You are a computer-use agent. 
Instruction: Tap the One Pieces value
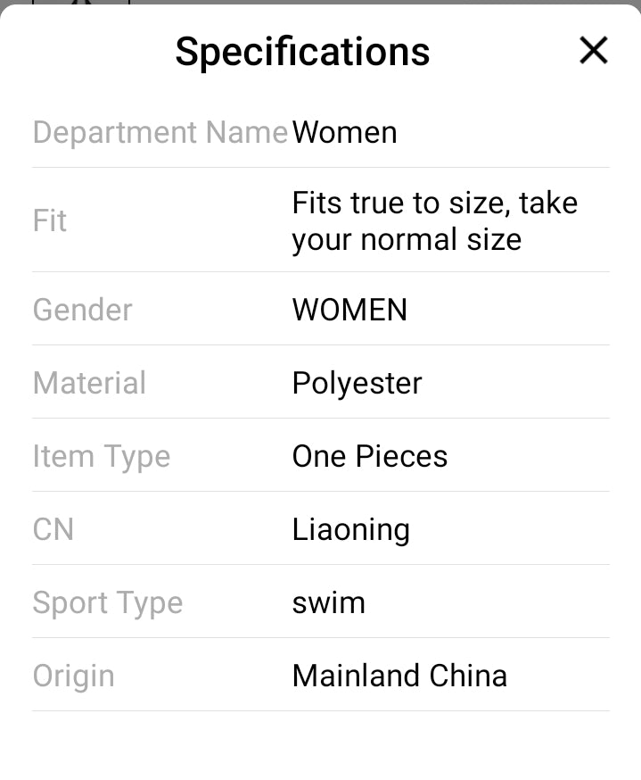pyautogui.click(x=369, y=456)
